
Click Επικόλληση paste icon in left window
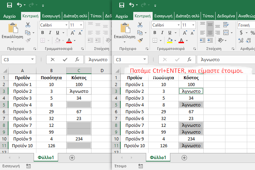point(13,28)
